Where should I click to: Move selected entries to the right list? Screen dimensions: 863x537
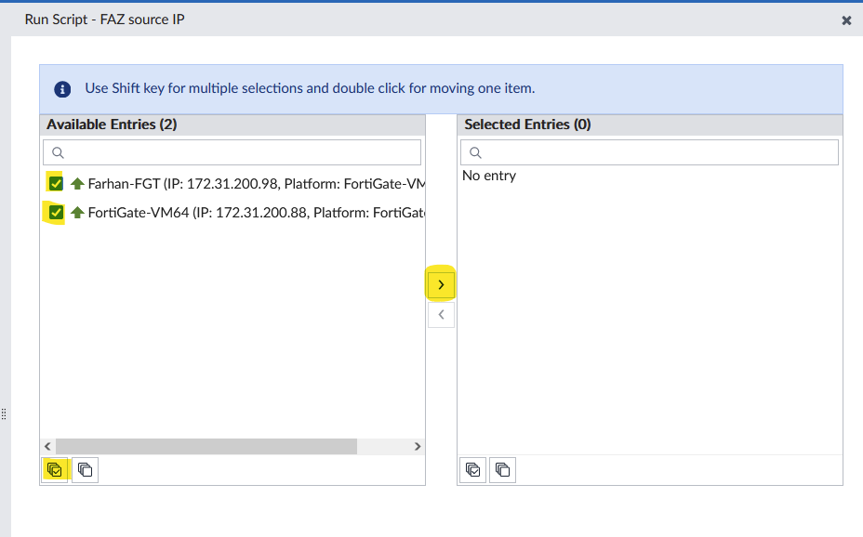441,284
